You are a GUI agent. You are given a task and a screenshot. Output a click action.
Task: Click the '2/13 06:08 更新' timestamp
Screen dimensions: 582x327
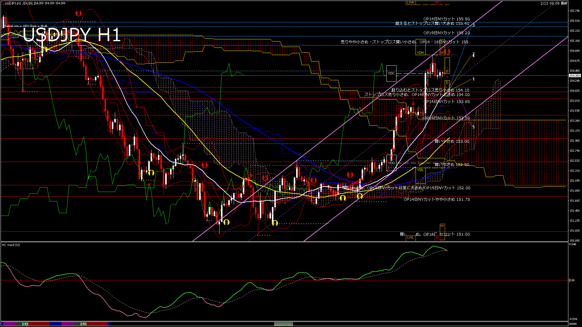click(x=554, y=3)
